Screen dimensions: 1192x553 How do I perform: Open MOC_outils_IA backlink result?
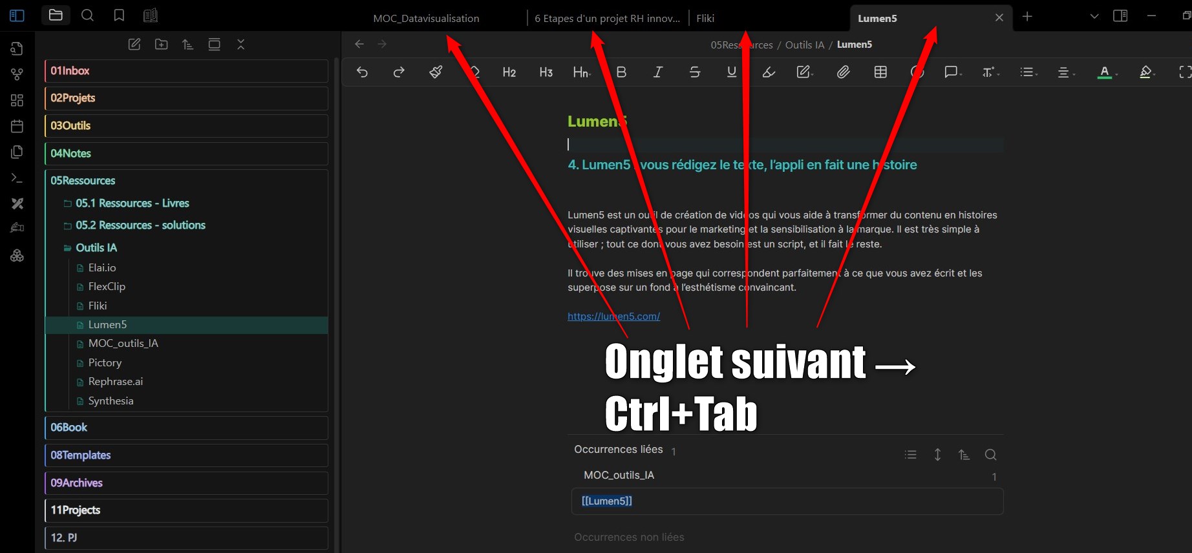click(619, 475)
